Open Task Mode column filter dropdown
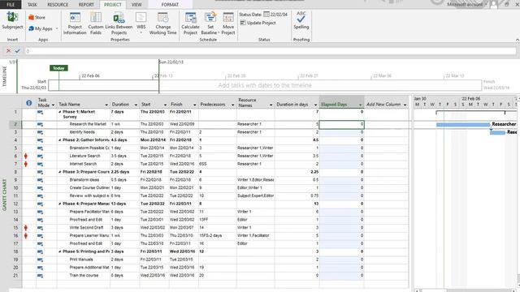The height and width of the screenshot is (292, 520). pos(53,105)
